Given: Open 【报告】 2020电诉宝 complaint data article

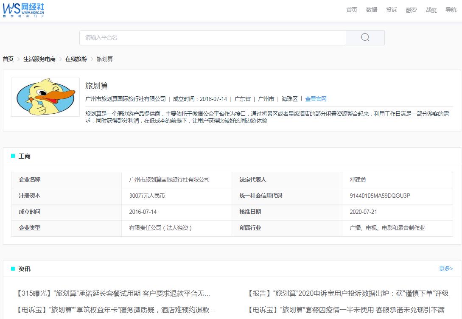Looking at the screenshot, I should tap(348, 293).
